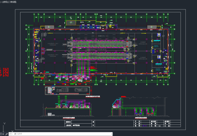Select the left elevation view title label

(69, 118)
